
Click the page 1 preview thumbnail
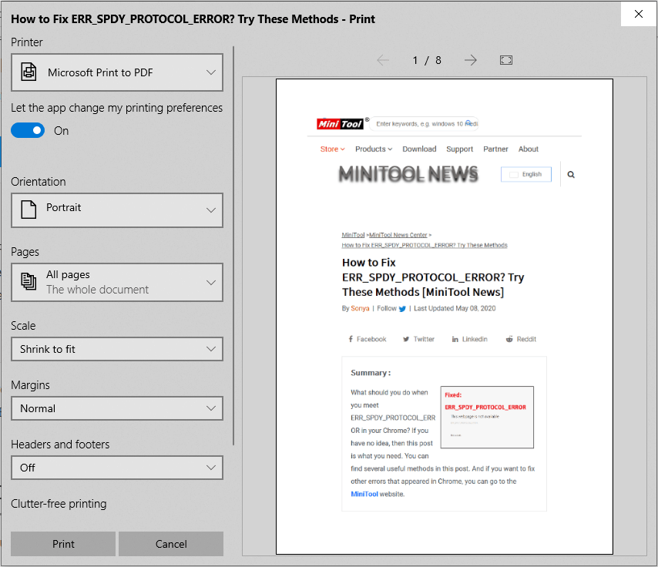pyautogui.click(x=445, y=317)
